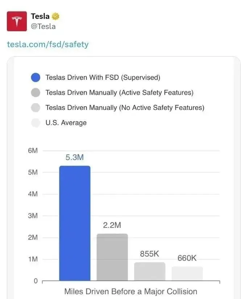This screenshot has width=248, height=299.
Task: Click the Tesla logo profile picture
Action: pos(17,21)
